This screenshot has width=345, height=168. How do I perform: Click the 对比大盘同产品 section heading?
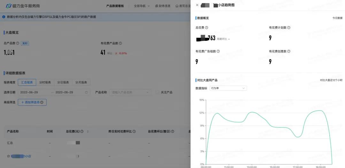(x=207, y=80)
